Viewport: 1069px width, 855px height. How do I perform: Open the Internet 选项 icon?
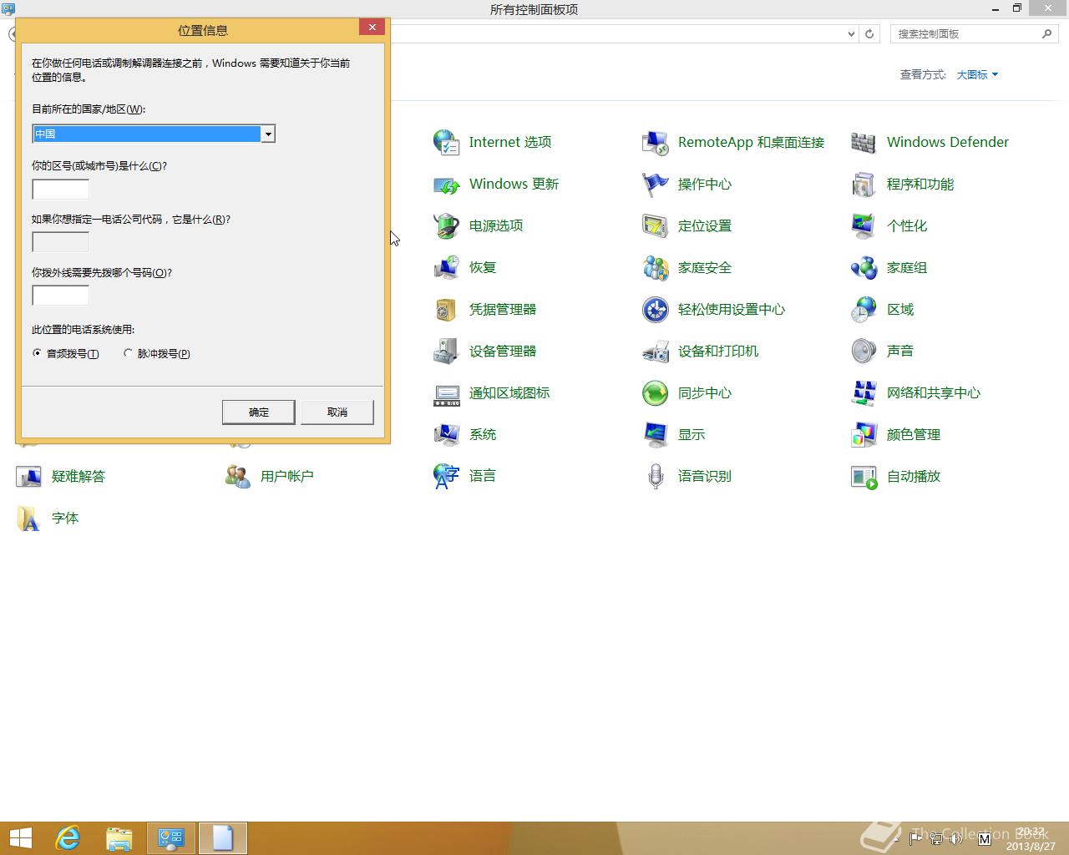click(x=447, y=142)
